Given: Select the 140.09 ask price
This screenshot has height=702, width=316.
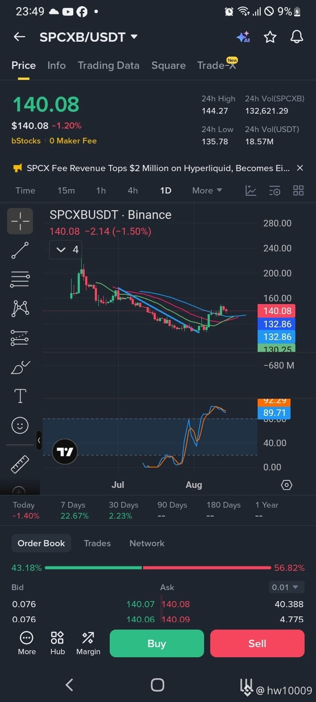Looking at the screenshot, I should pos(176,619).
